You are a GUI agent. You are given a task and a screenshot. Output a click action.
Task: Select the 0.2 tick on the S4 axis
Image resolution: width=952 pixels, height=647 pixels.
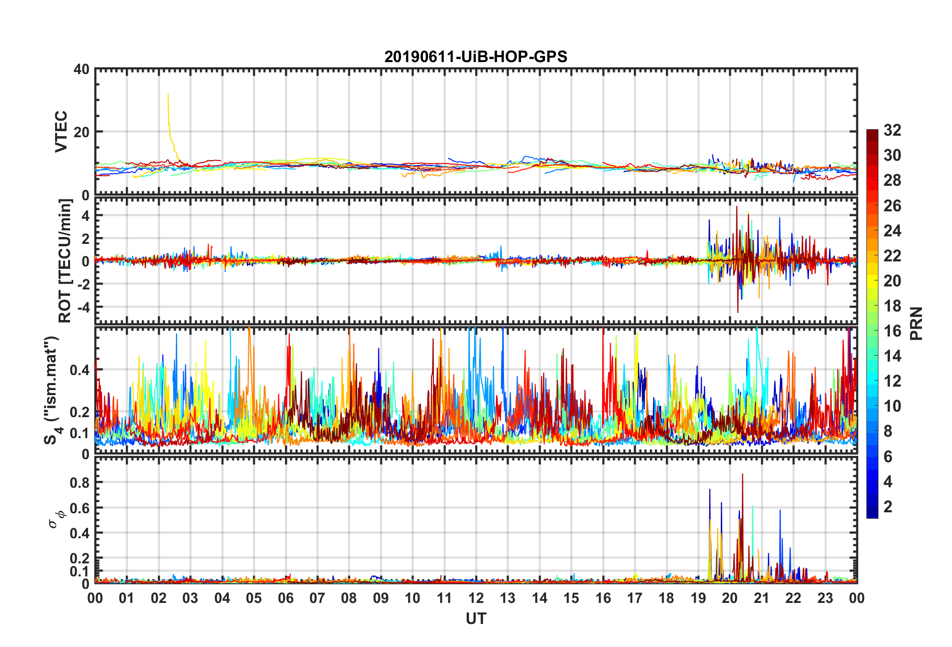coord(80,412)
